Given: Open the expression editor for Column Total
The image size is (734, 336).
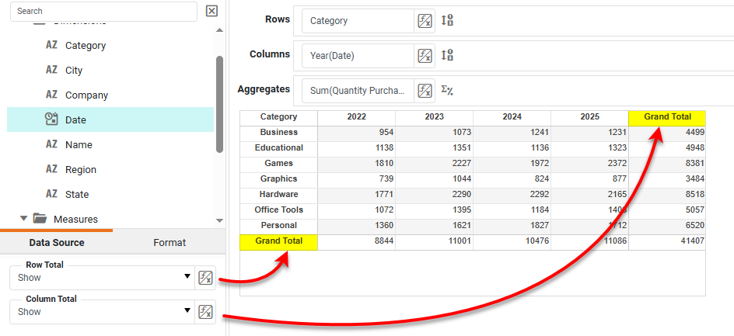Looking at the screenshot, I should click(x=205, y=312).
